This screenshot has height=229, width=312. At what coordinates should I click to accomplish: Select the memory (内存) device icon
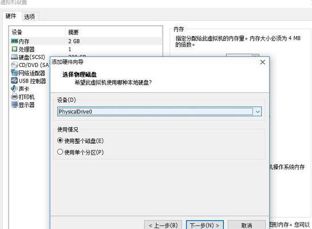tap(14, 41)
